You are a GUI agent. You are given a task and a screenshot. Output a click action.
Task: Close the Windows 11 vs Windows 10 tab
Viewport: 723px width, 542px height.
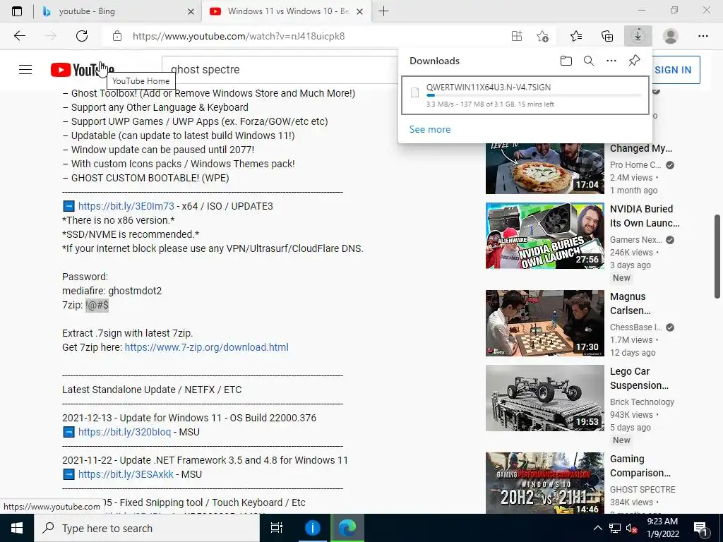(360, 11)
